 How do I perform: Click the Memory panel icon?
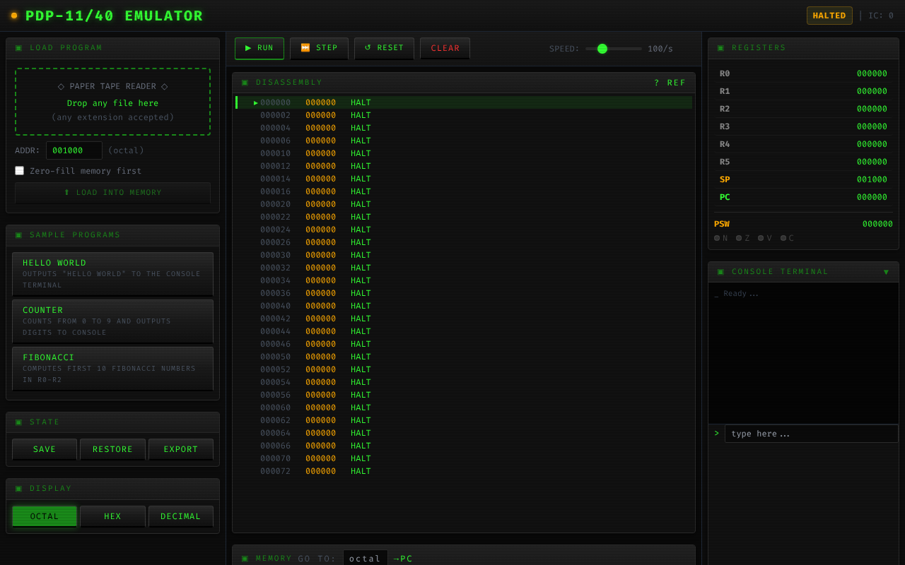pyautogui.click(x=245, y=559)
